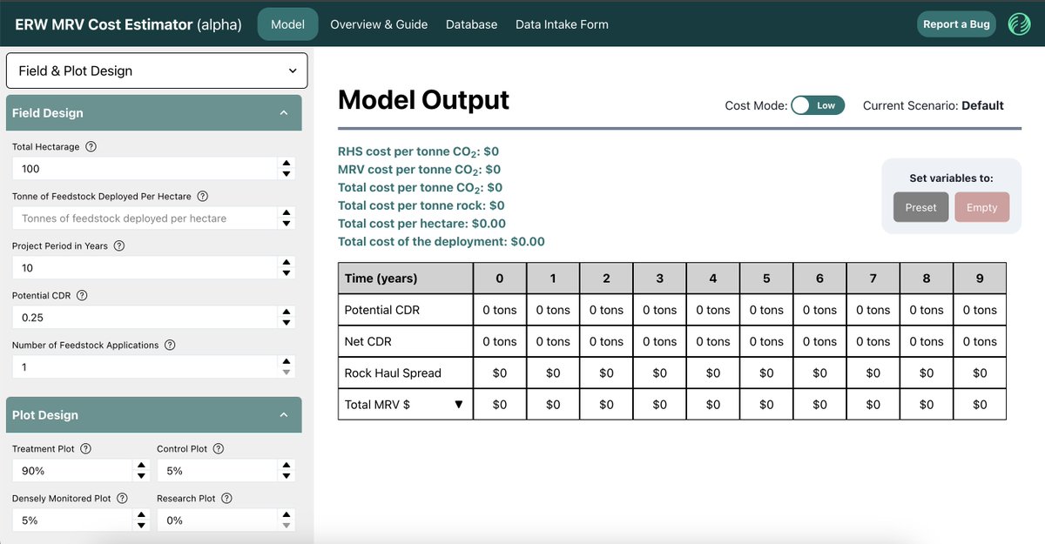Click the Project Period input showing 10
This screenshot has width=1045, height=544.
[145, 268]
